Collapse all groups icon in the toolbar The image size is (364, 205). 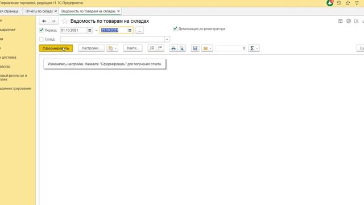click(160, 48)
